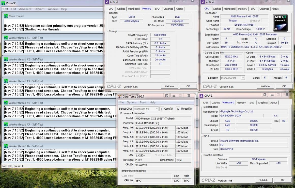Click the CPU-Z Mainboard title bar tools icon
Image resolution: width=295 pixels, height=188 pixels.
pos(265,95)
